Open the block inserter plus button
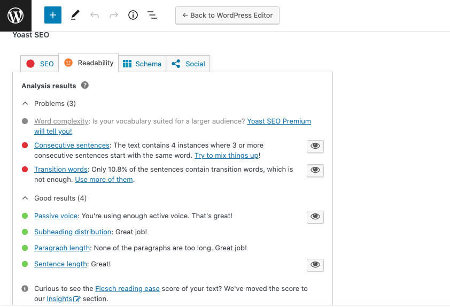The width and height of the screenshot is (450, 307). click(52, 16)
